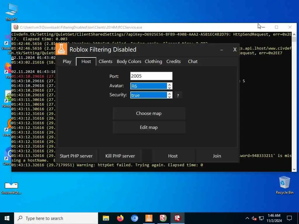Click the Port input field

coord(151,76)
